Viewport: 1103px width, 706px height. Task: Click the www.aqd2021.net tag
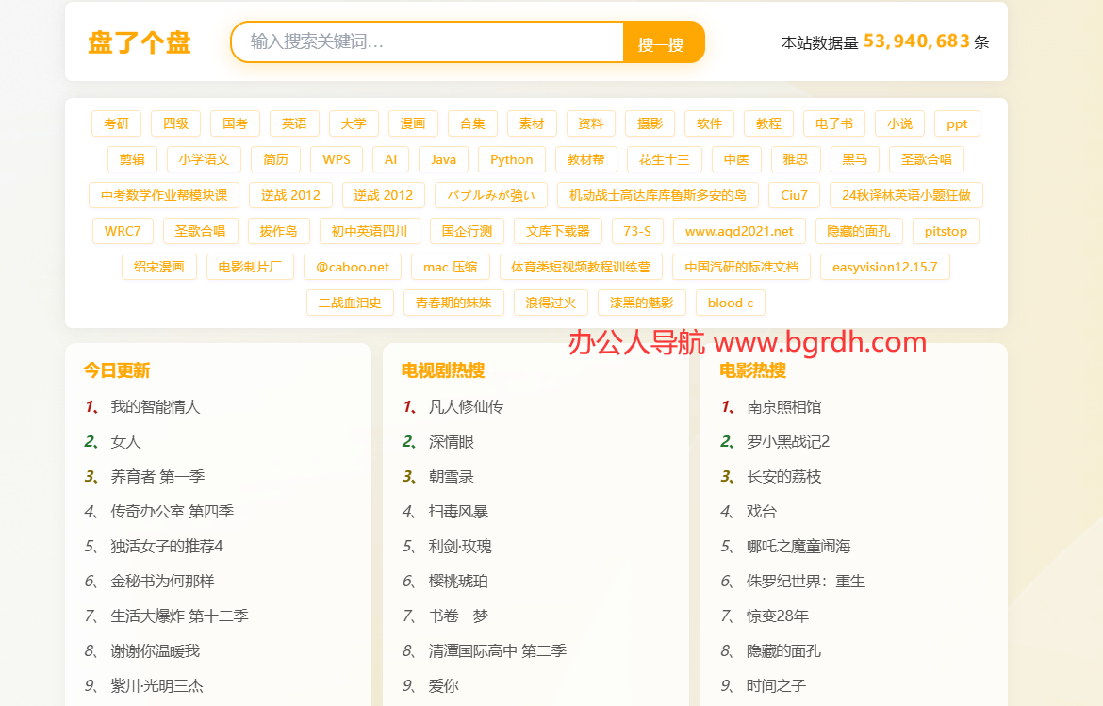pyautogui.click(x=739, y=231)
